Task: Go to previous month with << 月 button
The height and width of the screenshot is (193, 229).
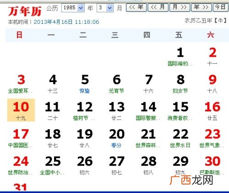Action: pyautogui.click(x=158, y=7)
